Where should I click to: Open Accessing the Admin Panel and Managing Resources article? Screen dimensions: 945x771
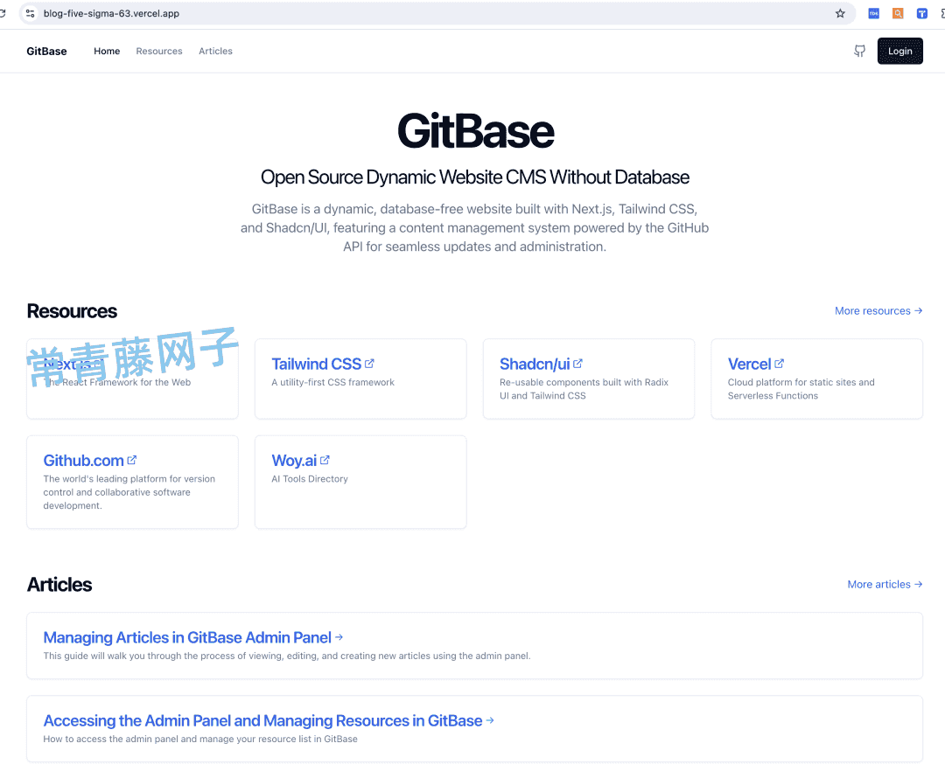269,719
